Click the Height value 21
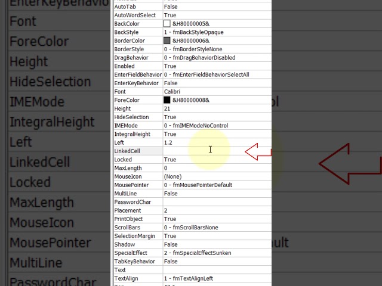 (167, 108)
